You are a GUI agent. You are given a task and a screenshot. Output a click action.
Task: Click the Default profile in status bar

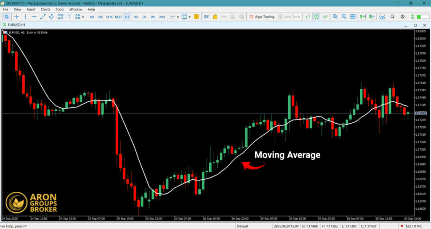pyautogui.click(x=242, y=226)
